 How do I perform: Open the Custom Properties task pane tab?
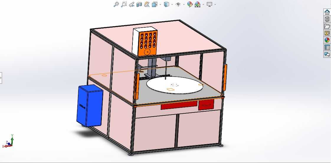[327, 47]
